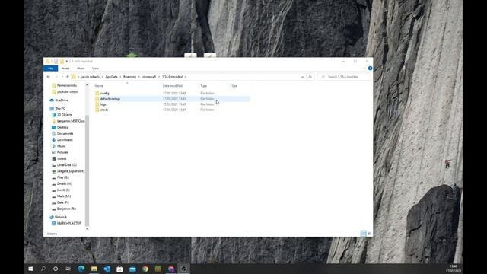The image size is (487, 274).
Task: Expand the address bar history dropdown
Action: [302, 77]
